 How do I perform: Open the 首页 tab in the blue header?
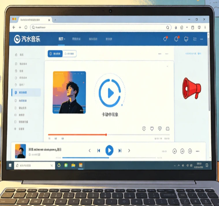point(61,39)
